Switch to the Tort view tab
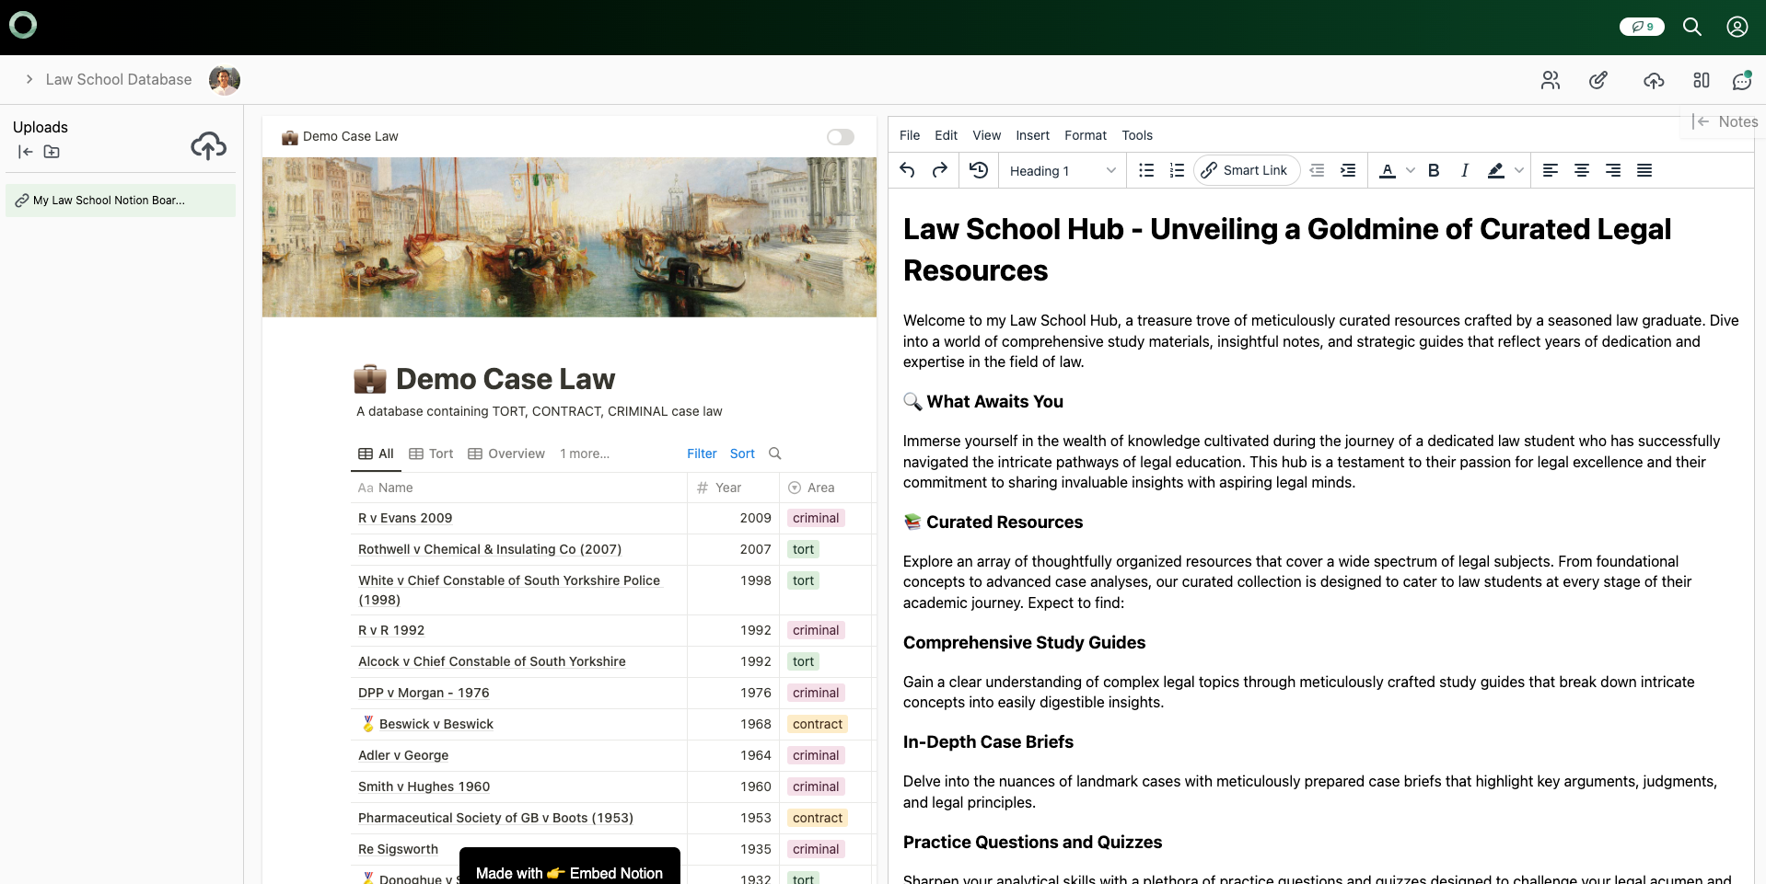 (x=431, y=453)
